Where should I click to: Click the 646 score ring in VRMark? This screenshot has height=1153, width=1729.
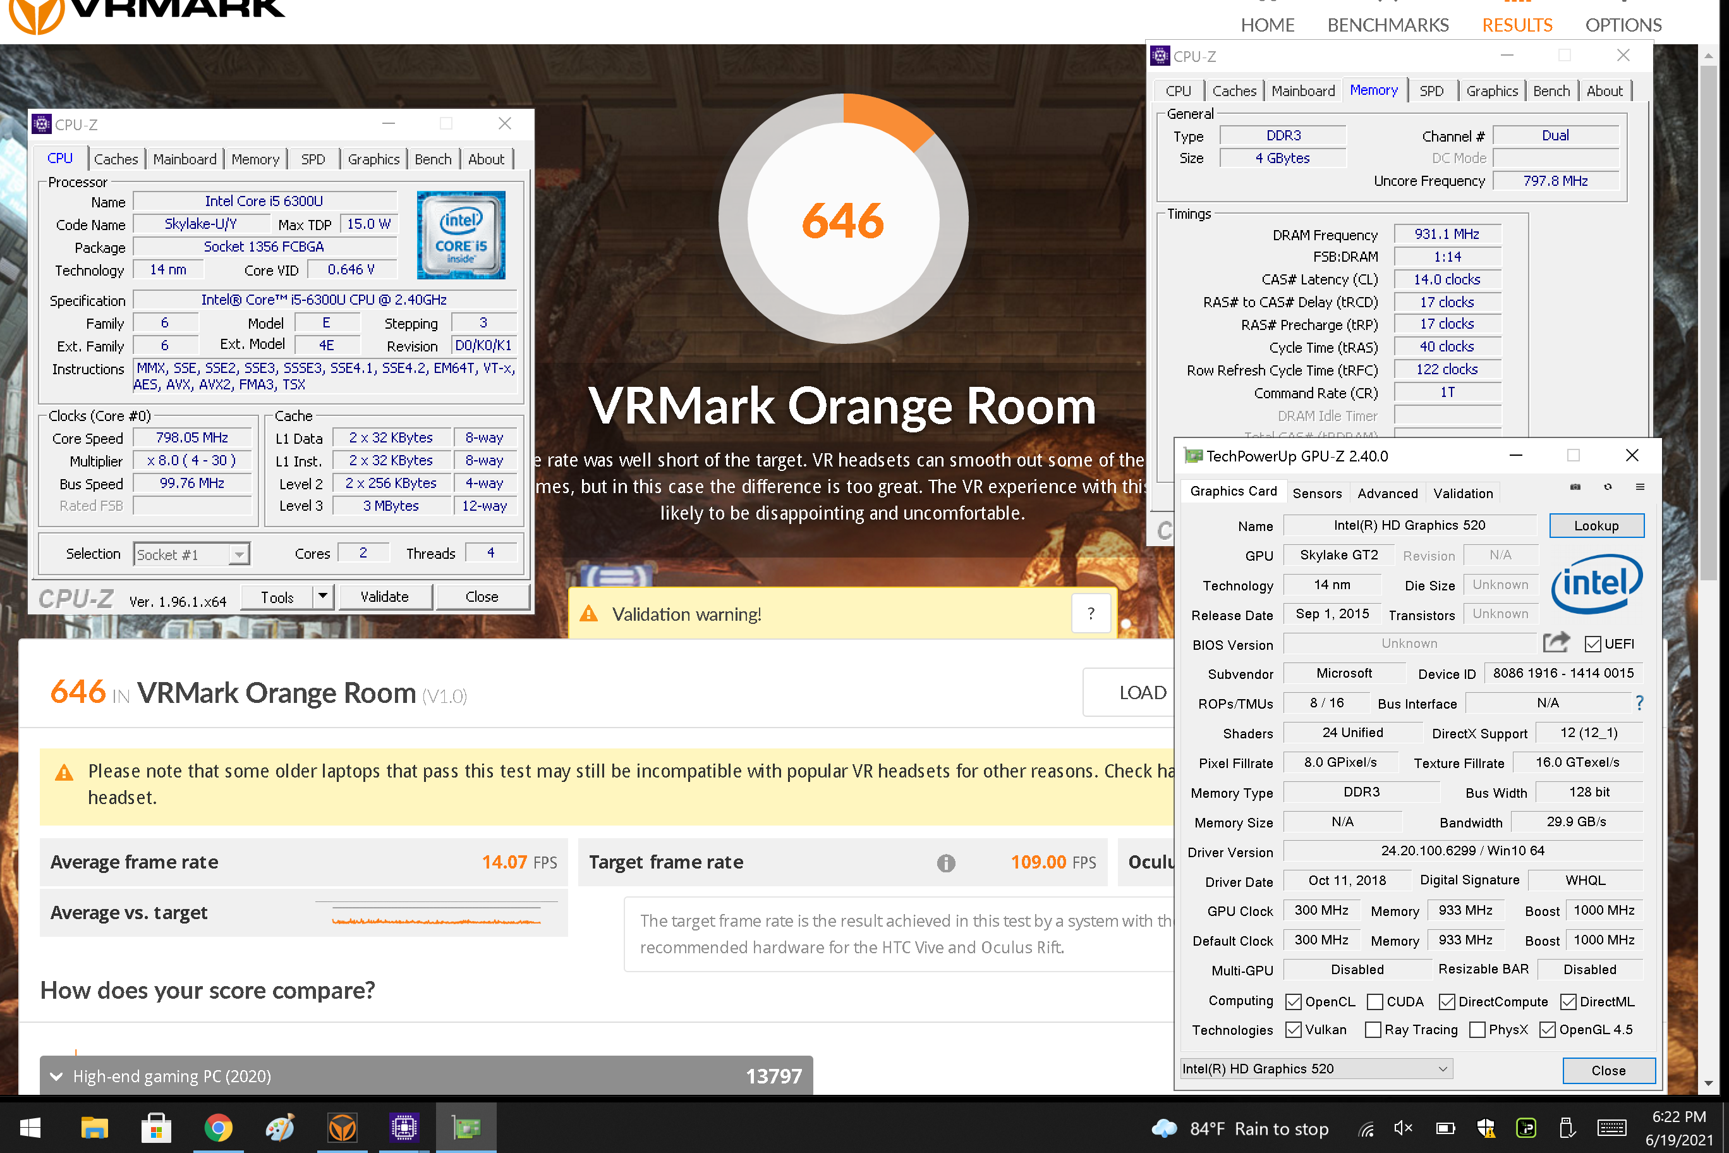[x=843, y=218]
